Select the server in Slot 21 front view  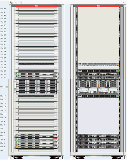click(x=36, y=78)
